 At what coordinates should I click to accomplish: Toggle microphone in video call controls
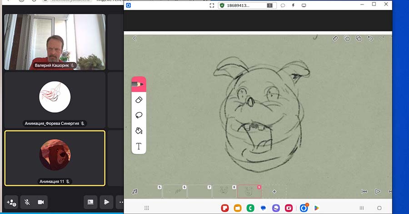pos(27,202)
